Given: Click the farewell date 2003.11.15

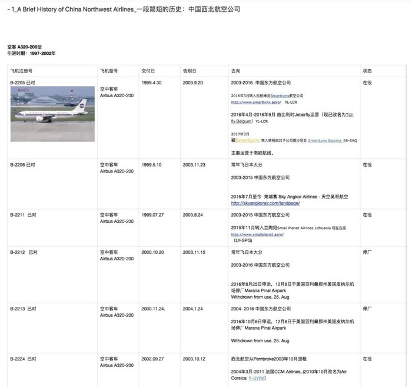Looking at the screenshot, I should click(x=194, y=252).
